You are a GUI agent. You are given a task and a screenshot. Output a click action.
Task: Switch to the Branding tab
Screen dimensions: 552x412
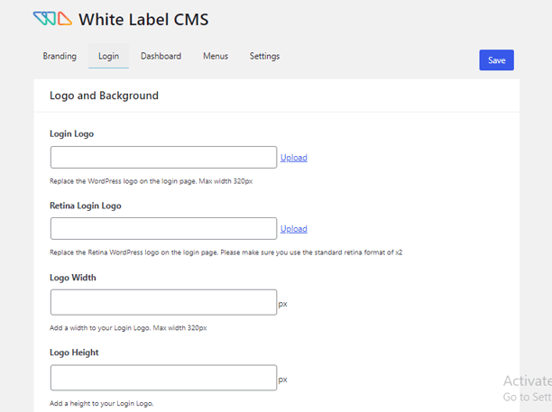coord(60,56)
